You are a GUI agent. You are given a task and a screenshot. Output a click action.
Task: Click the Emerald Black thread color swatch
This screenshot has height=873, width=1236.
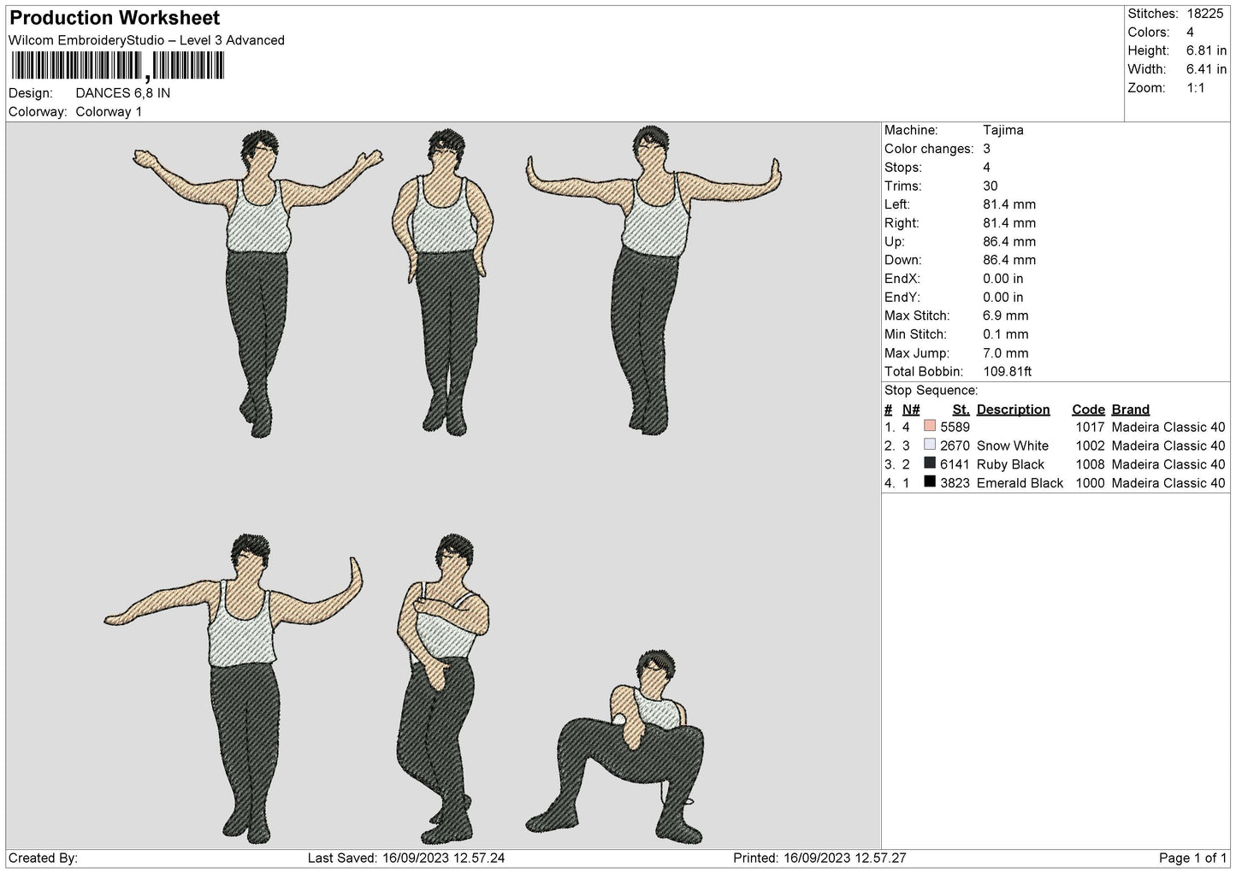tap(930, 482)
